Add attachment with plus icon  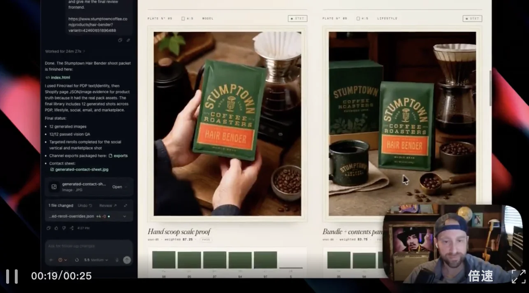coord(51,260)
